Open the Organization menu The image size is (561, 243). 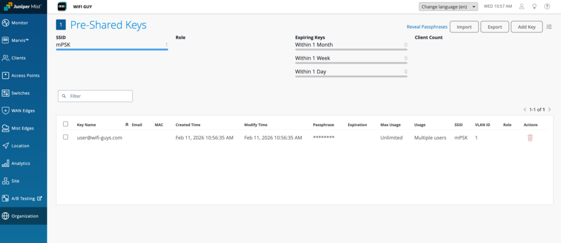point(24,216)
